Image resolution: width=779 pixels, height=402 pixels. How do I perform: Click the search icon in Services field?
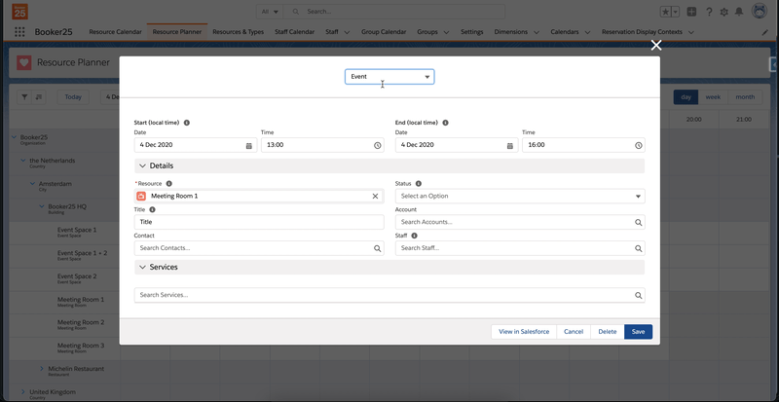(639, 295)
